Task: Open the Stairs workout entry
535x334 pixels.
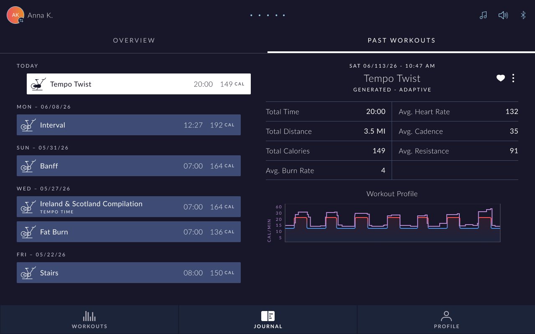Action: 129,273
